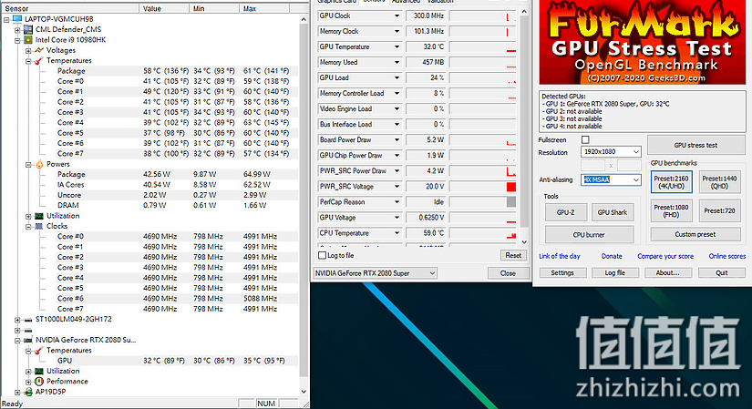
Task: Click the NVIDIA GeForce RTX 2080 card icon in HWMonitor
Action: tap(28, 340)
